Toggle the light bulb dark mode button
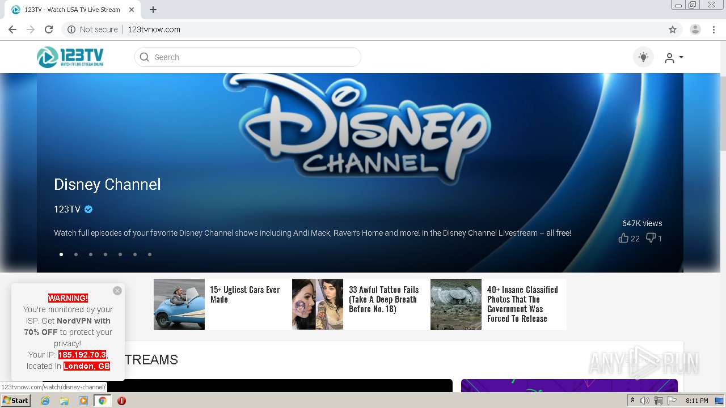The image size is (726, 408). (x=643, y=57)
